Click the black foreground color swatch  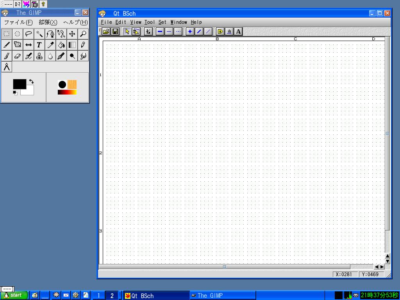[19, 84]
